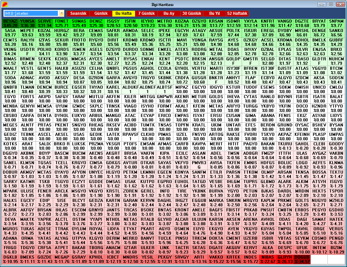
Task: Select the NIBAS %-22.67 cell
Action: coord(268,259)
